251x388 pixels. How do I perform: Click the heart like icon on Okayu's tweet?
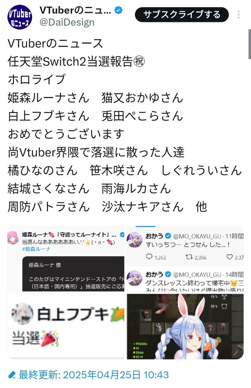point(230,257)
